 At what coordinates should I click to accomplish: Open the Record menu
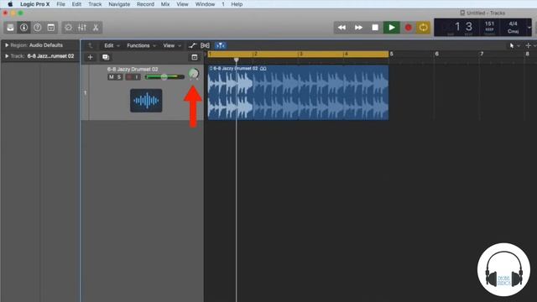pyautogui.click(x=145, y=4)
